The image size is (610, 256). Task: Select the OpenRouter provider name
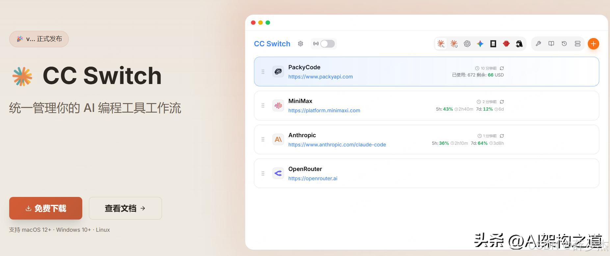click(x=305, y=169)
